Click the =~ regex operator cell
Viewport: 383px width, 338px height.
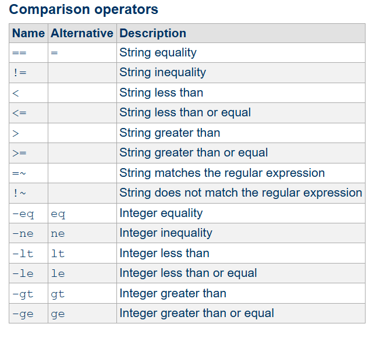pos(19,173)
